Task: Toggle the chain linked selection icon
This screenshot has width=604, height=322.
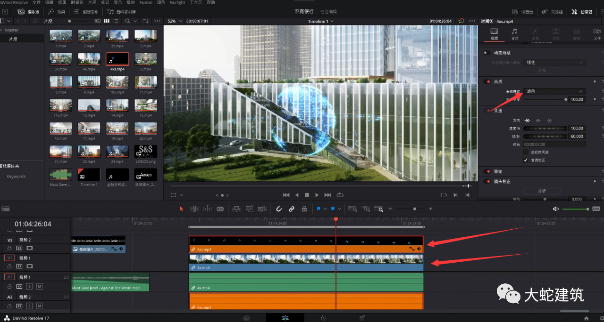Action: coord(292,209)
